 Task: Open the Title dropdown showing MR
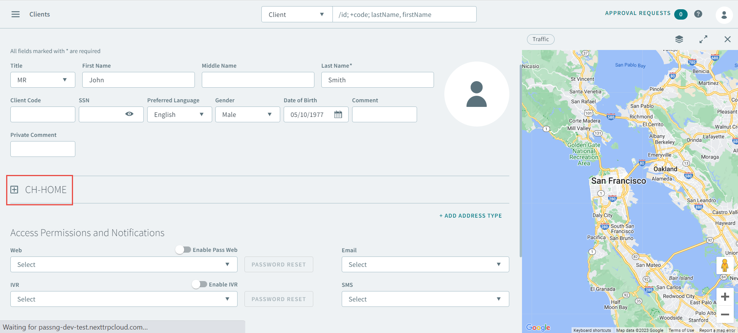43,80
